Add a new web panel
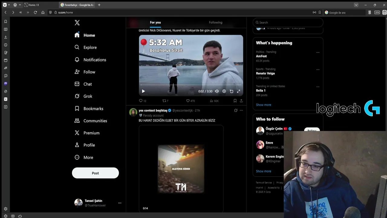 [x=5, y=107]
